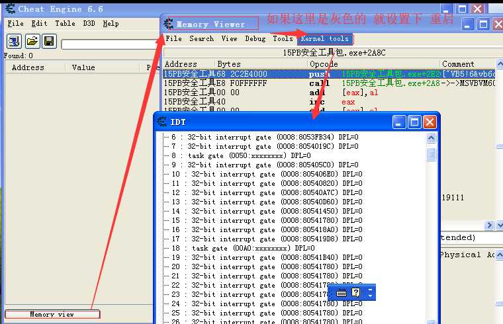The height and width of the screenshot is (324, 503).
Task: Select IDT entry 16 interrupt gate
Action: pyautogui.click(x=267, y=230)
